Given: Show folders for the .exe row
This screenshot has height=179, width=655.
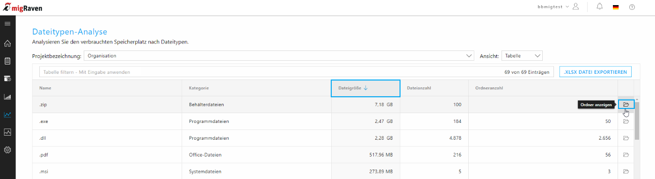Looking at the screenshot, I should click(x=626, y=122).
